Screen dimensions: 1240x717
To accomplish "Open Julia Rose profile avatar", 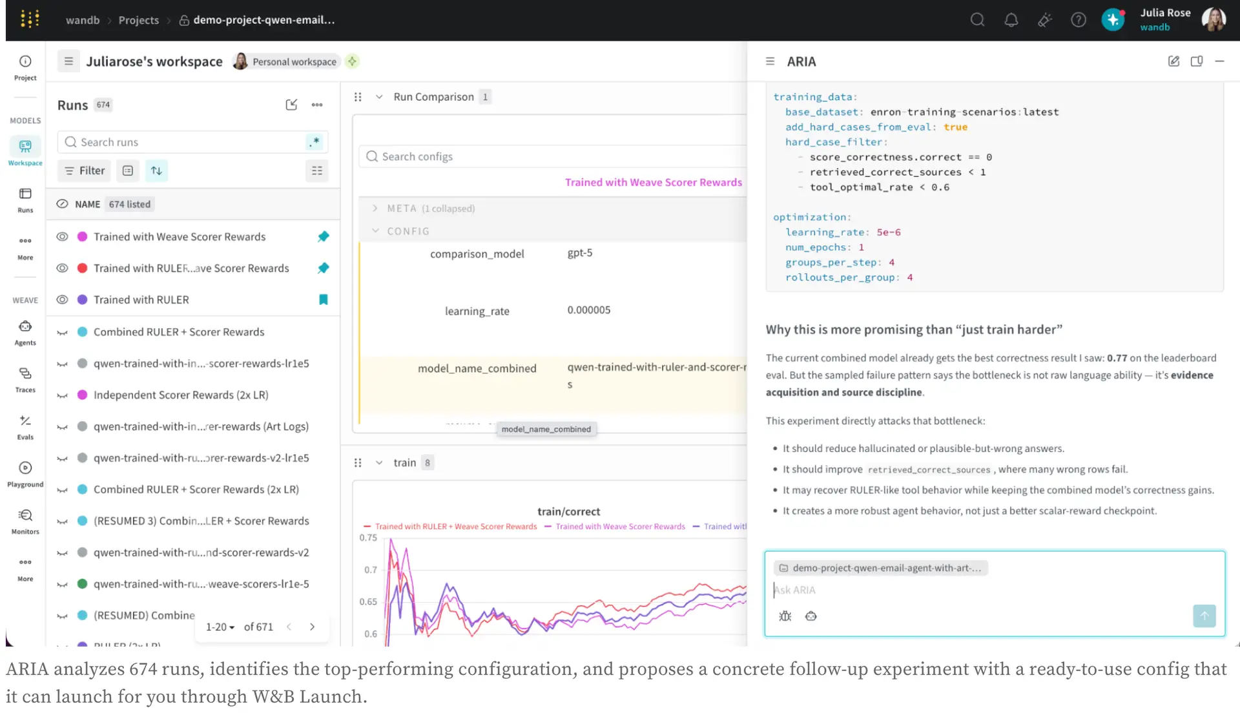I will tap(1214, 20).
